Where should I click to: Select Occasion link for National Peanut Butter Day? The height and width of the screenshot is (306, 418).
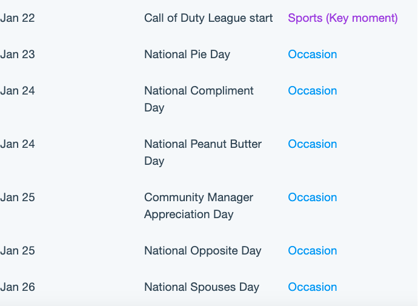click(313, 144)
